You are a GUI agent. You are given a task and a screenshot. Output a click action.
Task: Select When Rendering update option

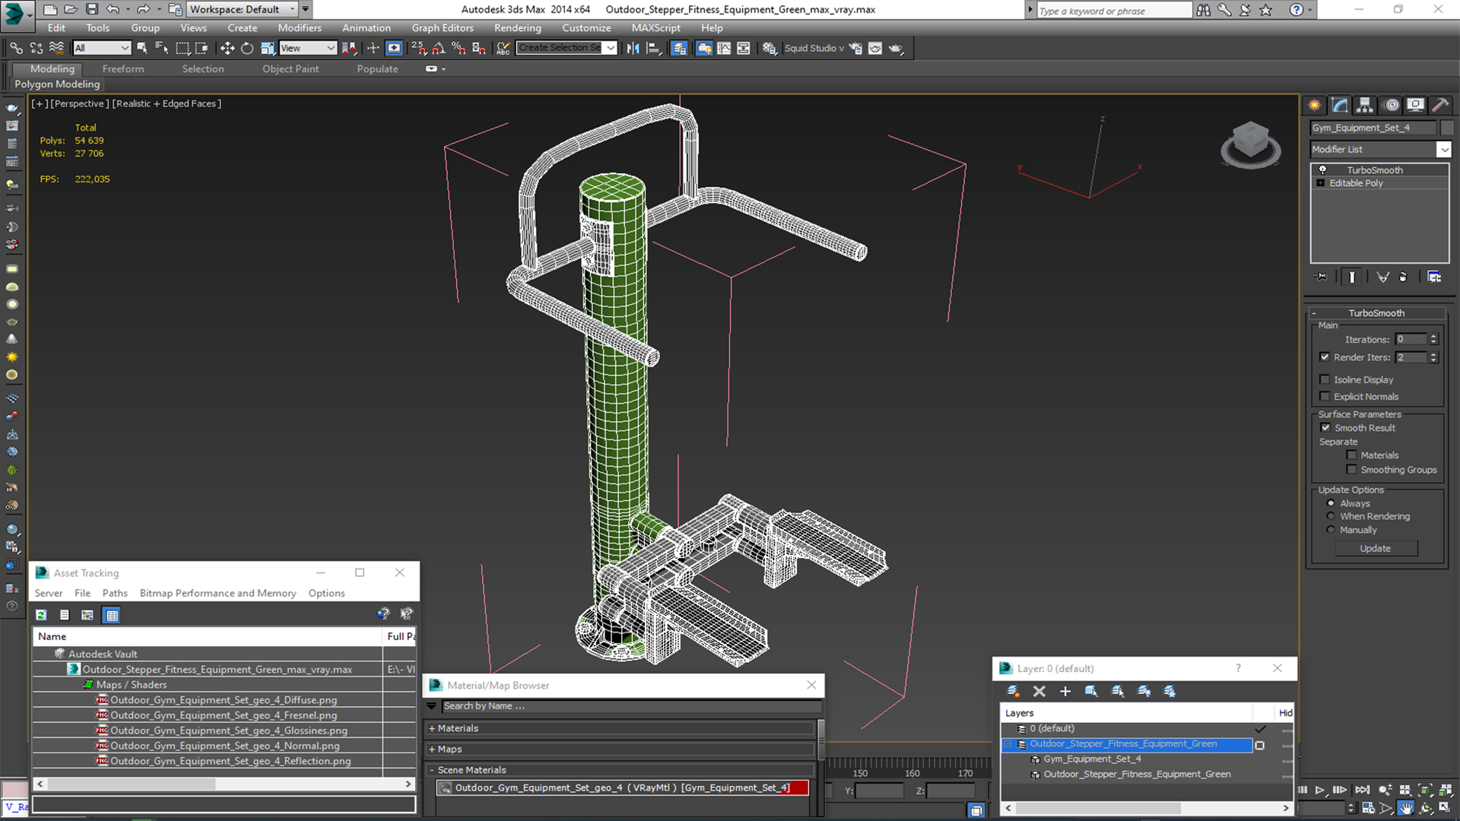(1331, 516)
